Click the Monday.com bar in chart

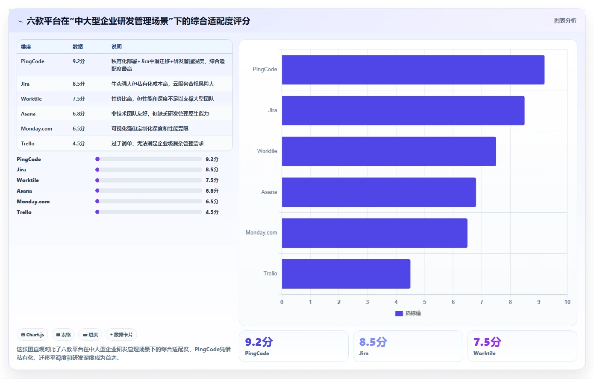[x=375, y=233]
